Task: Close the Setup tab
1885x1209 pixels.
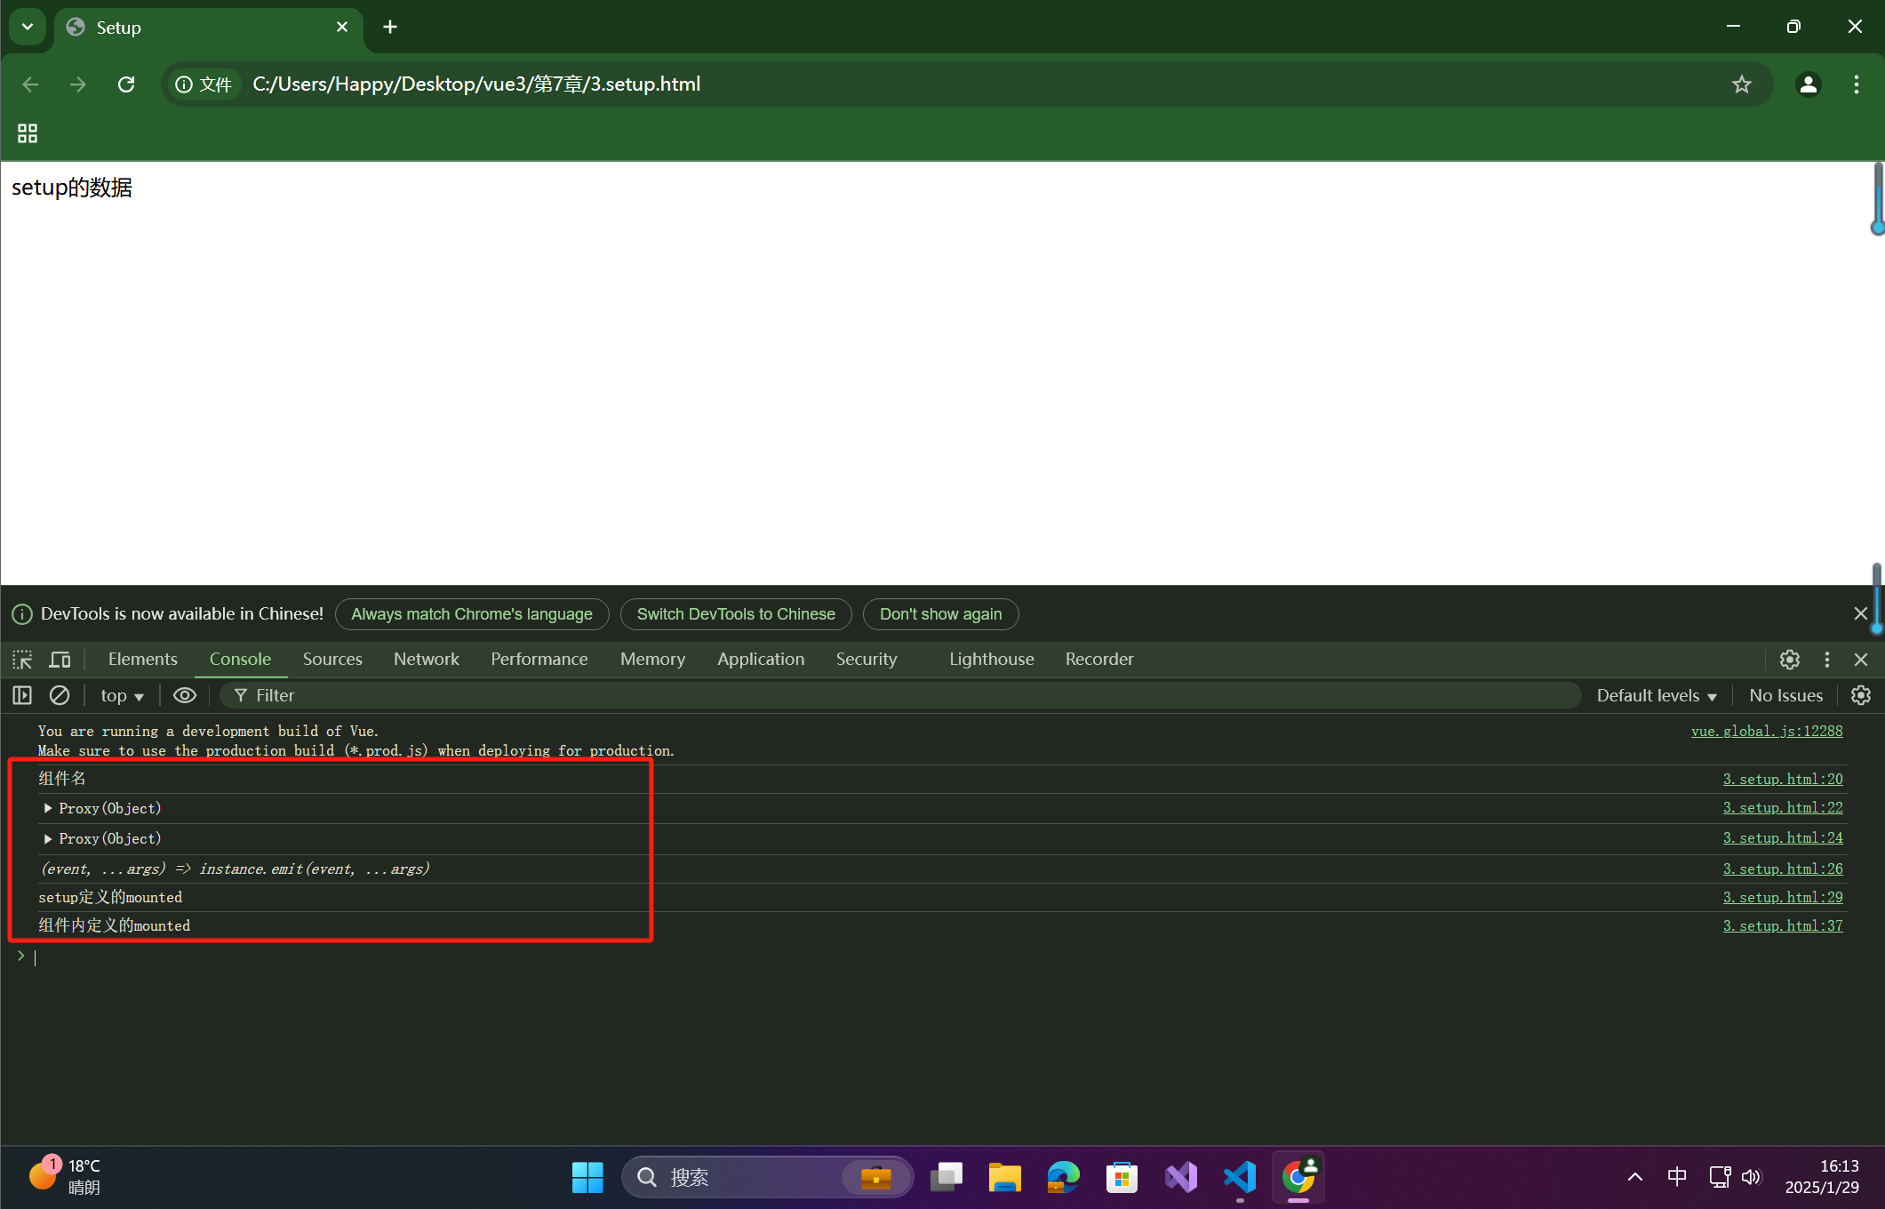Action: 342,28
